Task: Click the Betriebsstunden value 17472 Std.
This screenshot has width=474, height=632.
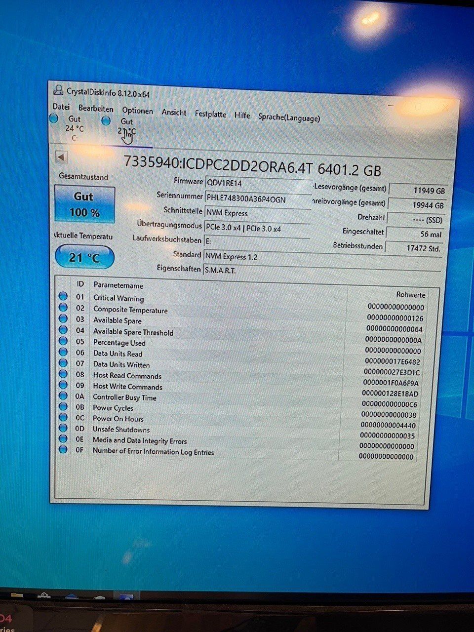Action: pyautogui.click(x=413, y=248)
